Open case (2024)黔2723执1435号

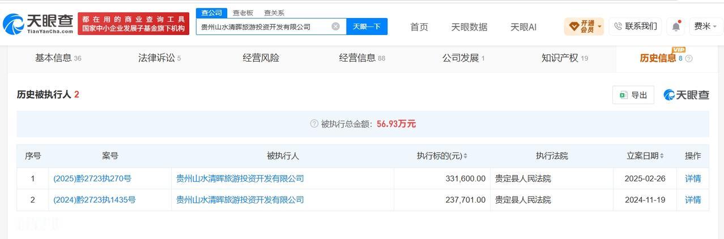tap(95, 200)
